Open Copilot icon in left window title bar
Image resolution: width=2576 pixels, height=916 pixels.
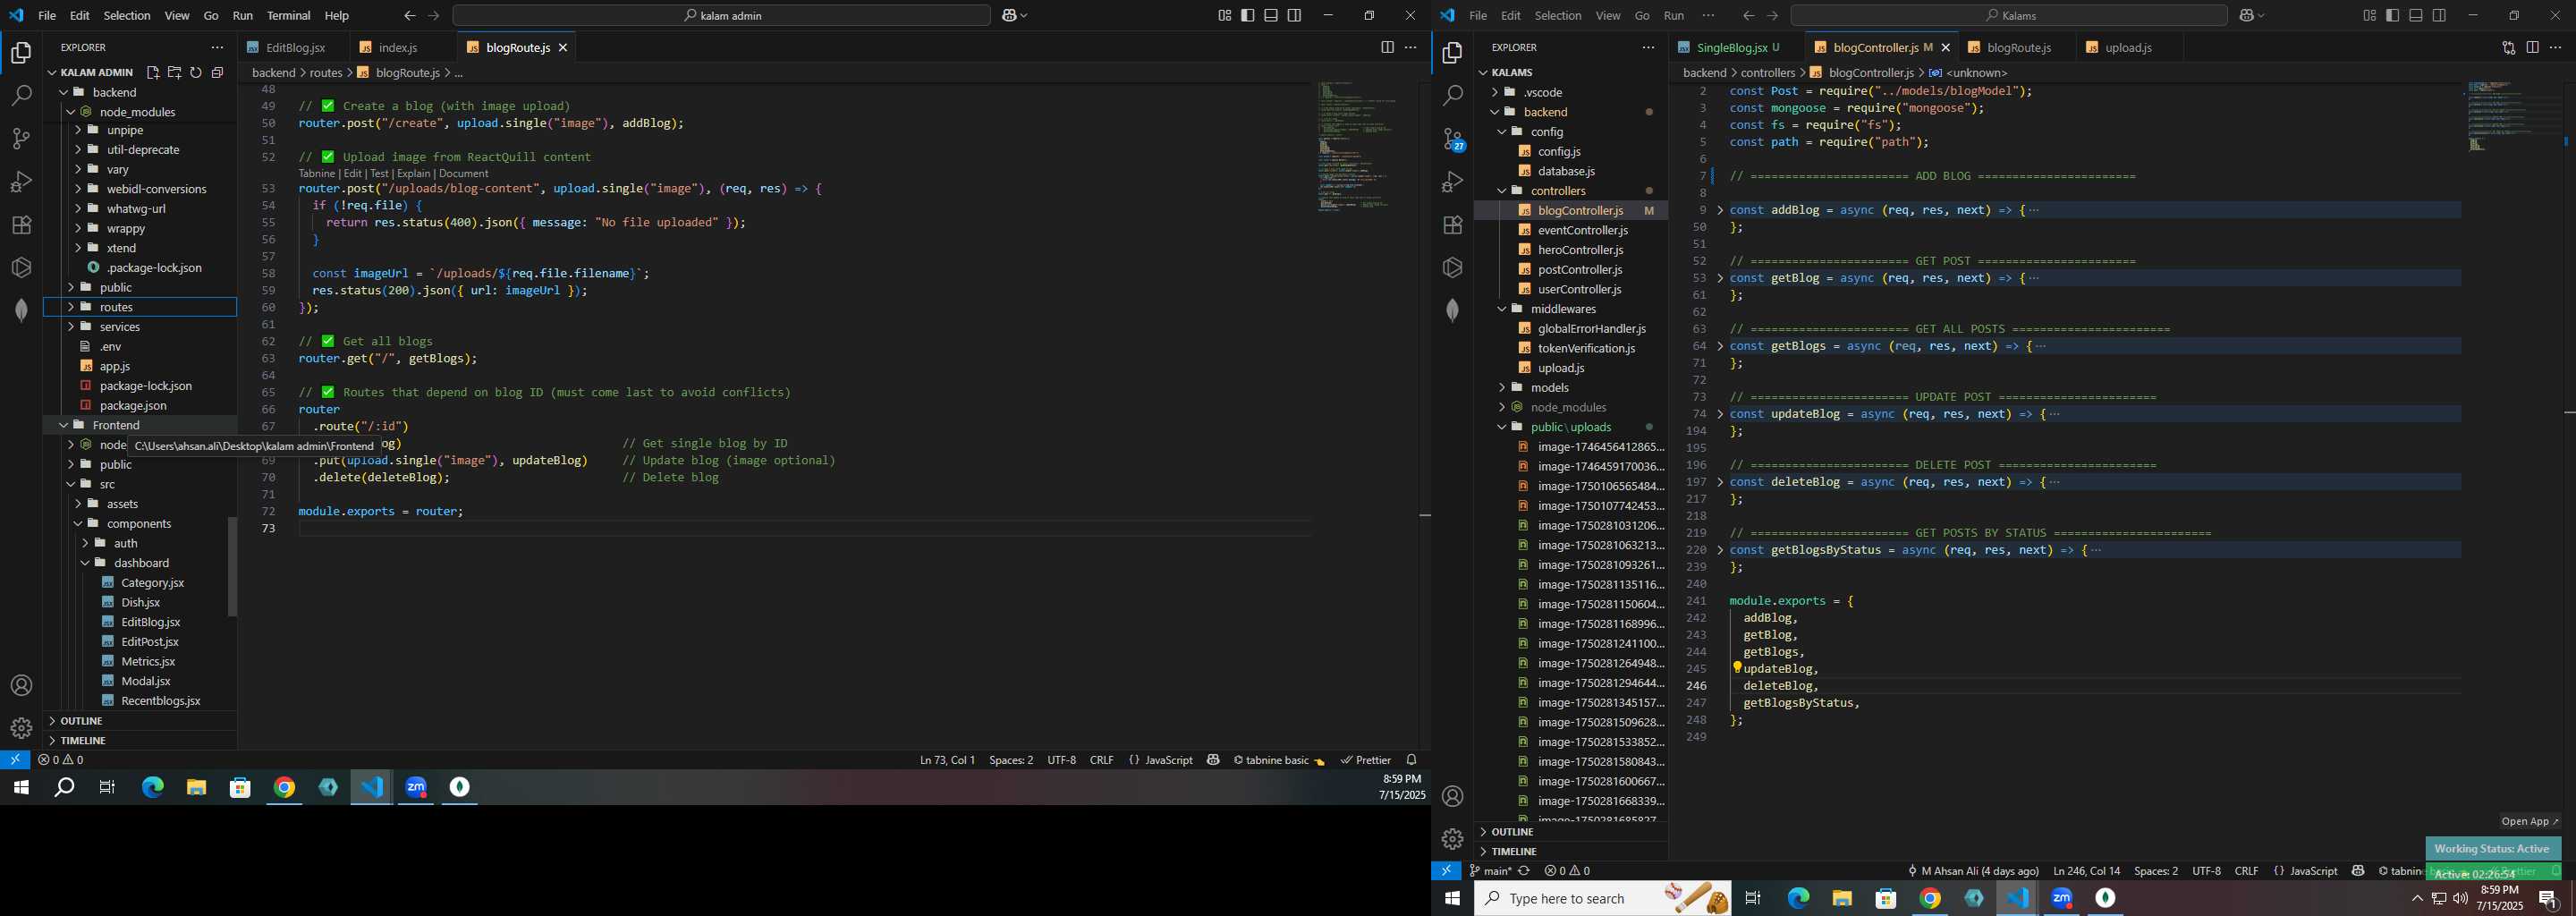click(x=1009, y=15)
